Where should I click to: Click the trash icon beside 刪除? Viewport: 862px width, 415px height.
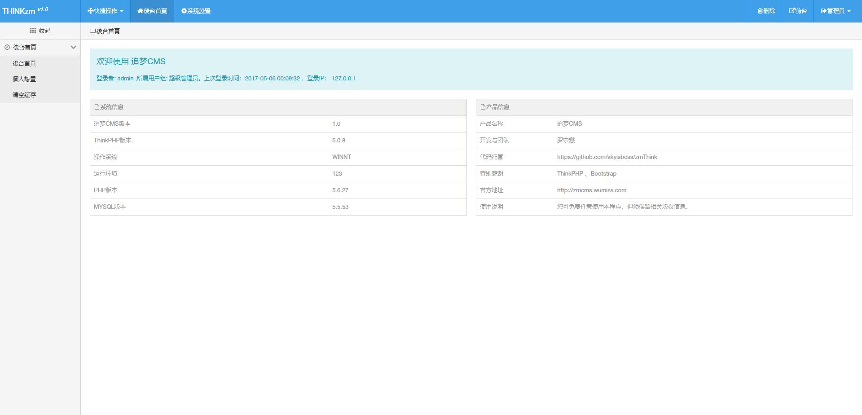760,11
